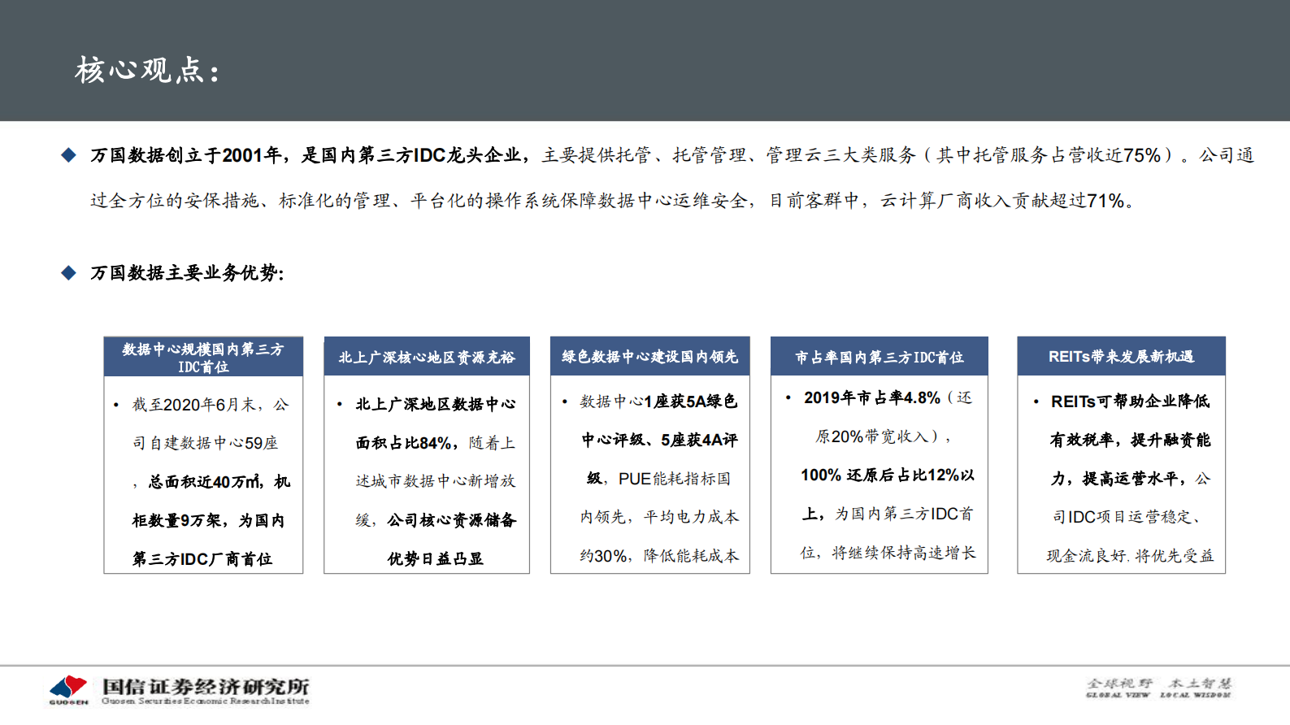The height and width of the screenshot is (725, 1290).
Task: Click the text 是国内第三方IDC龙头企业
Action: pyautogui.click(x=410, y=155)
